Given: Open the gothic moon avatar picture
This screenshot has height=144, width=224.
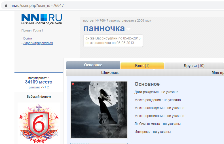Looking at the screenshot, I should [x=99, y=110].
